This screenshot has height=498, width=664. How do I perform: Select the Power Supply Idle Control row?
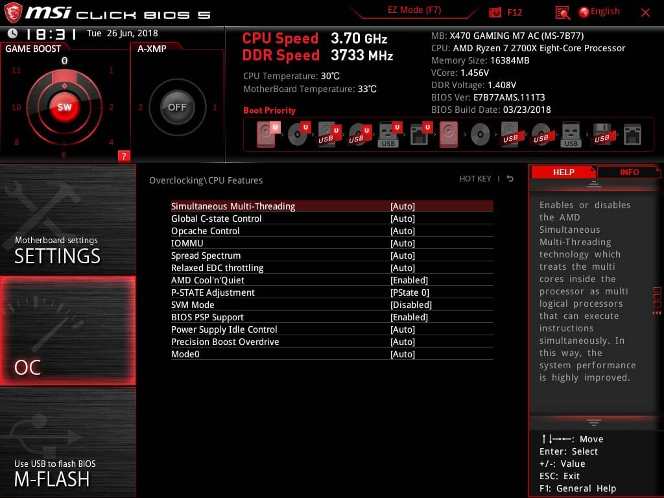[x=332, y=329]
